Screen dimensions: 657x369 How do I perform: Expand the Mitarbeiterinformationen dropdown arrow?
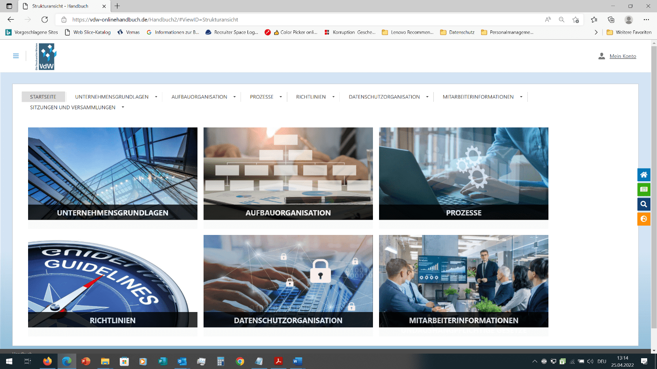tap(521, 97)
